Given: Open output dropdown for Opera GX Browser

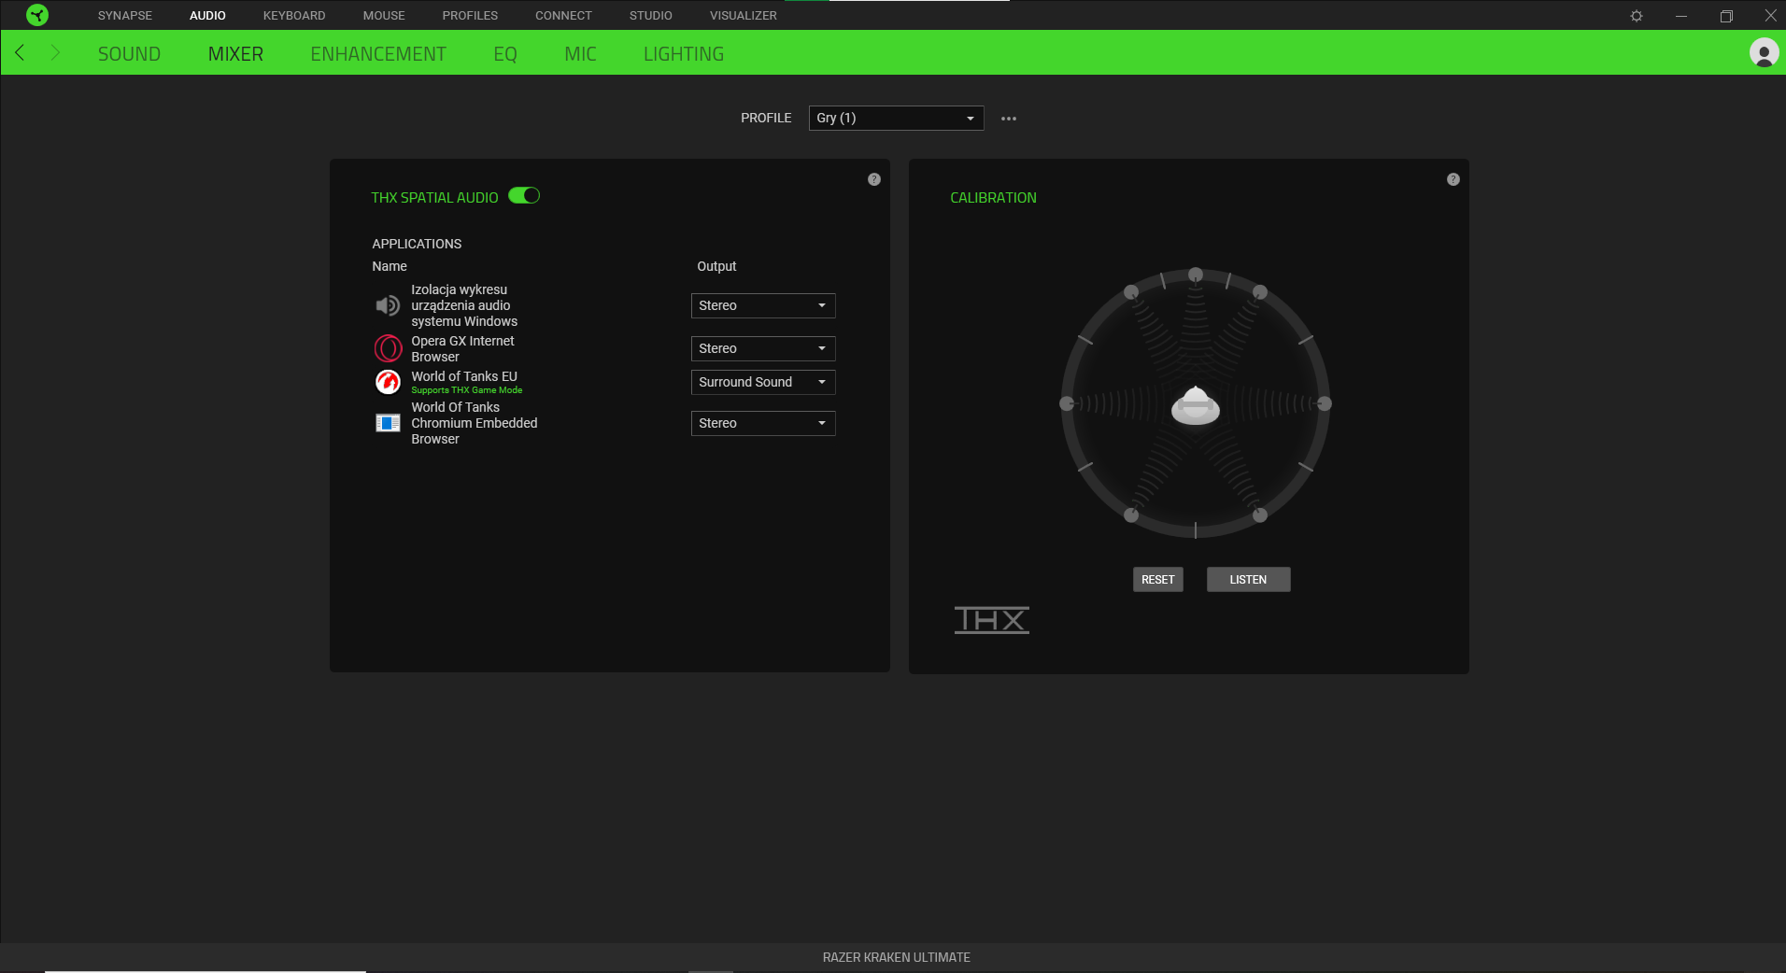Looking at the screenshot, I should [x=763, y=348].
